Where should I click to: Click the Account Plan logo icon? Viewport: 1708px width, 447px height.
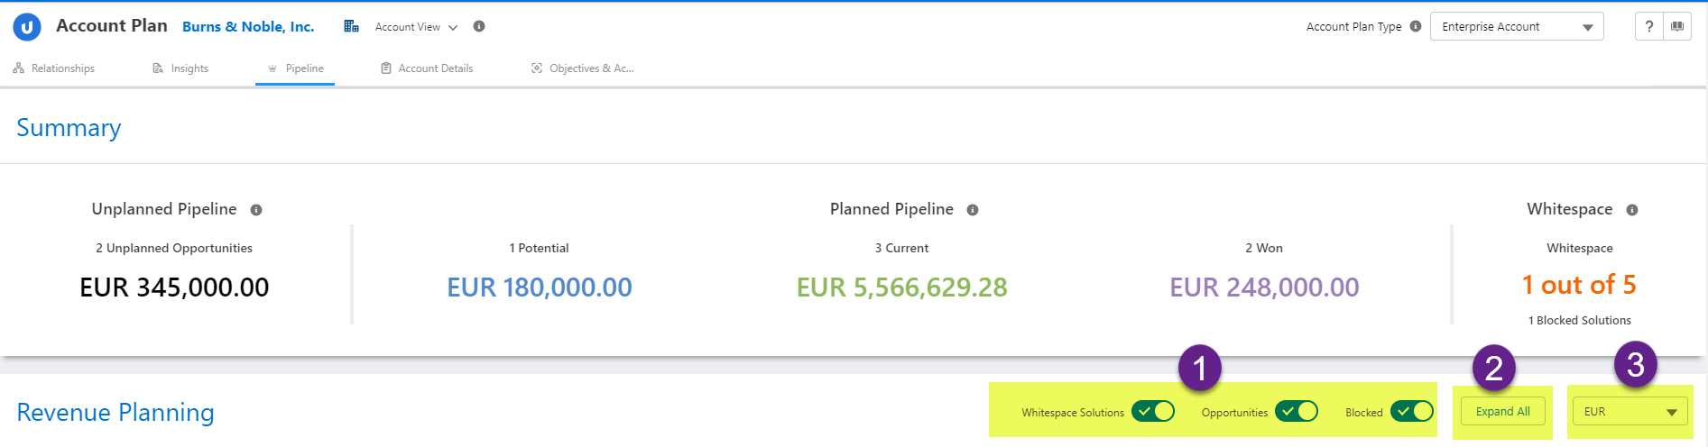(x=27, y=27)
